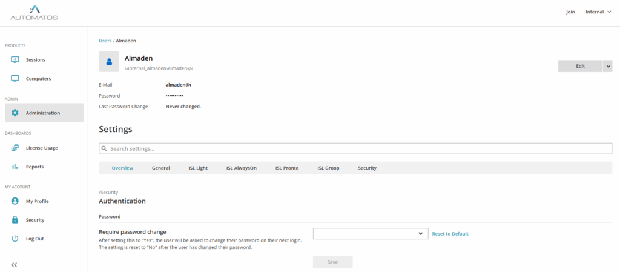The height and width of the screenshot is (272, 620).
Task: Click the Computers screen icon
Action: point(15,78)
